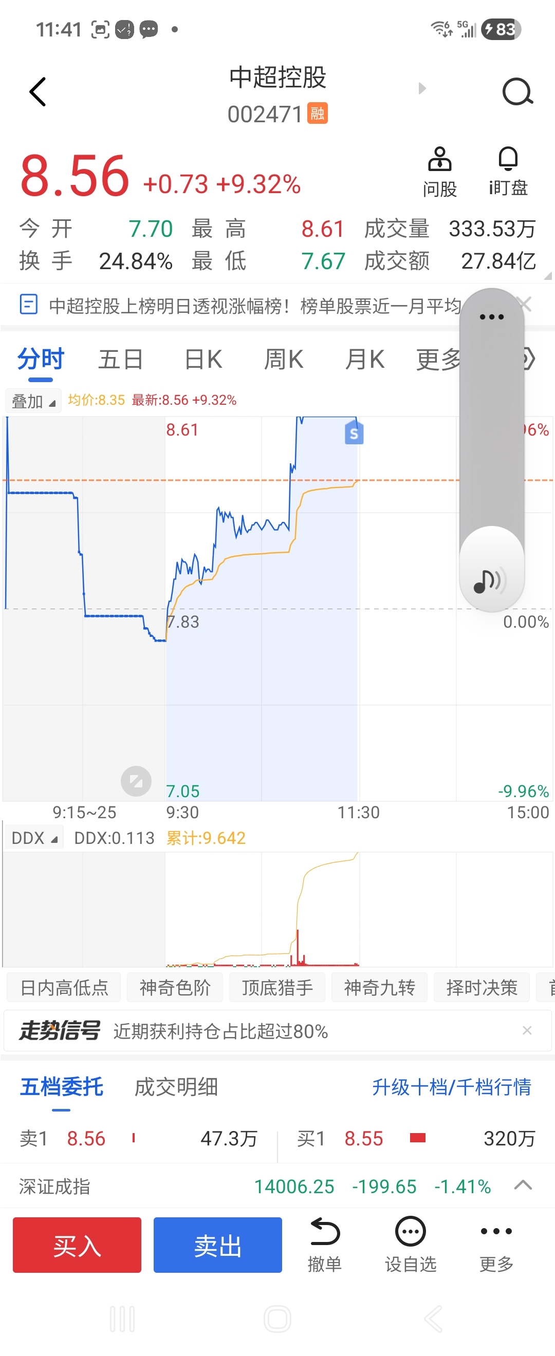Expand the 深证成指 index bar chevron
Image resolution: width=555 pixels, height=1356 pixels.
[522, 1185]
